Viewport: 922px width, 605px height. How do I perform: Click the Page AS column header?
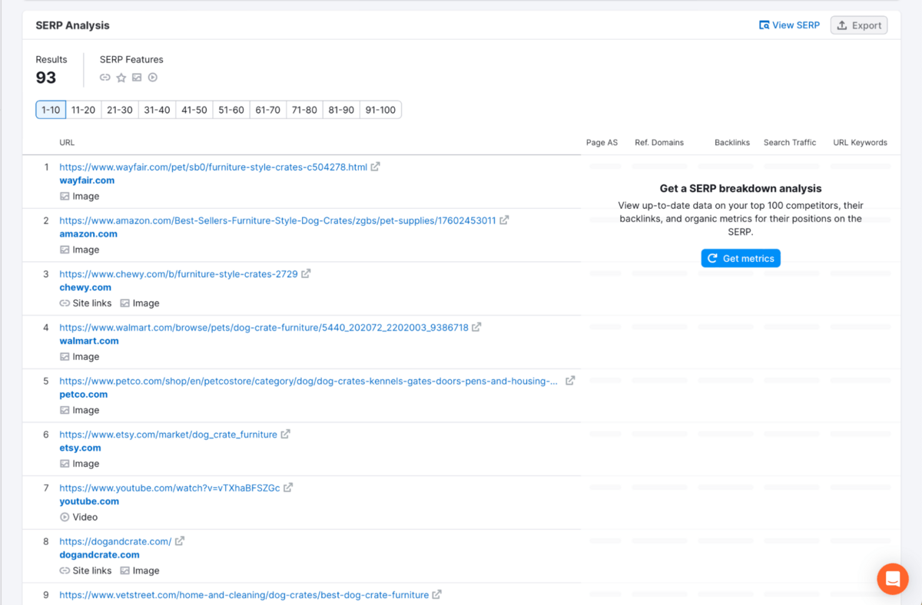coord(602,143)
